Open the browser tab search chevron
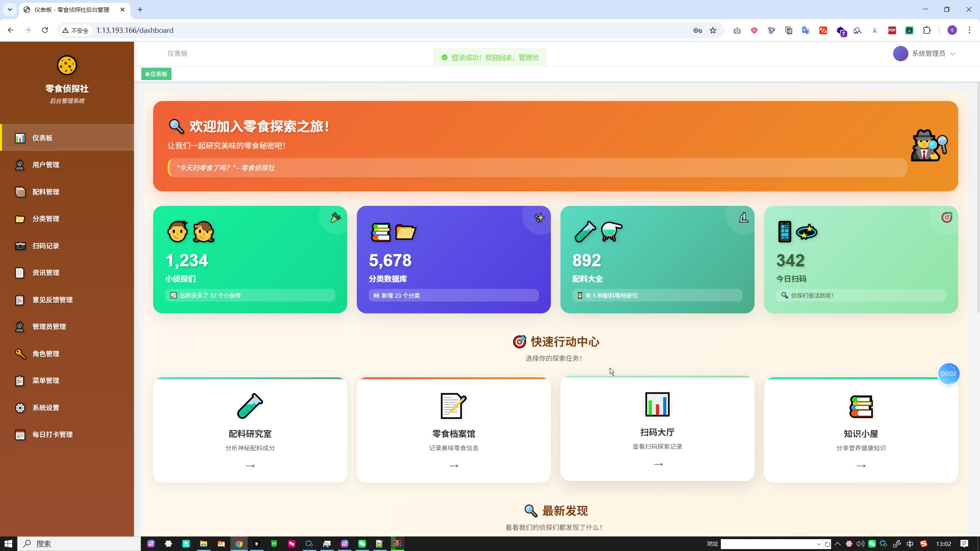 click(x=9, y=9)
